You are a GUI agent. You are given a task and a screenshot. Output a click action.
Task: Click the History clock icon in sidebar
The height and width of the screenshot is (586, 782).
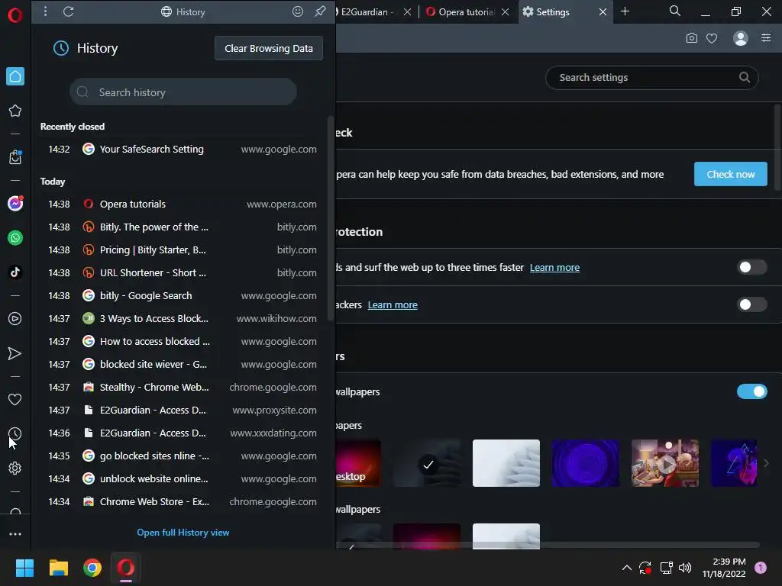coord(15,433)
